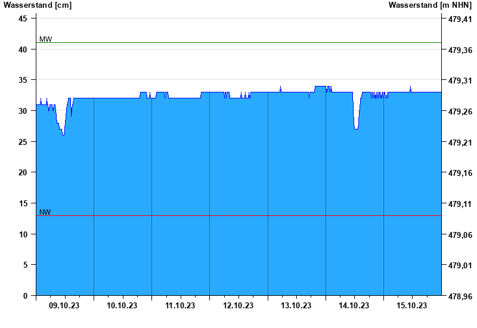Click the 479,36 value on right axis
Image resolution: width=477 pixels, height=328 pixels.
(x=460, y=50)
